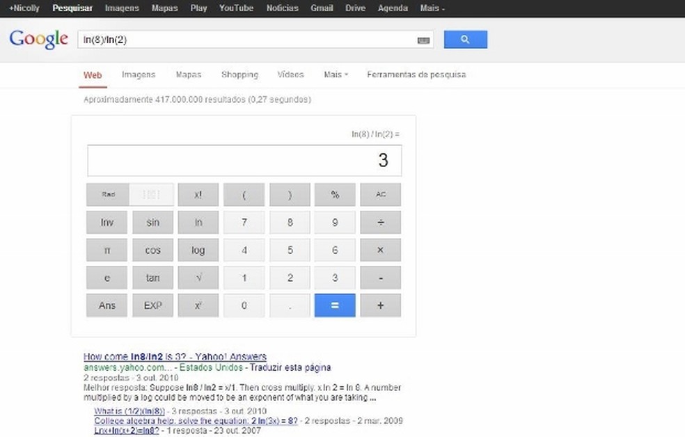
Task: Open the Mais dropdown in the top bar
Action: tap(431, 8)
